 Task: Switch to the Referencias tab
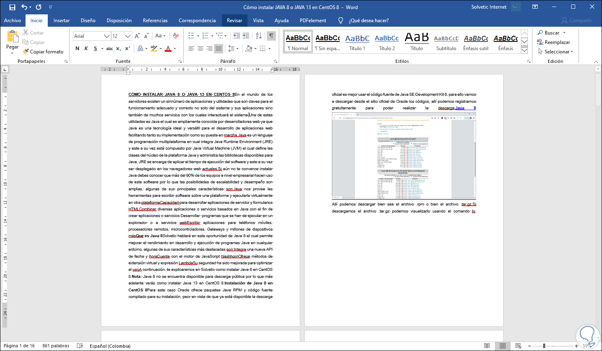[155, 21]
